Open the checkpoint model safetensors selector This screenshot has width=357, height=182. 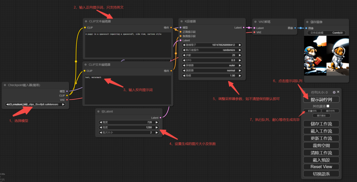tap(36, 104)
